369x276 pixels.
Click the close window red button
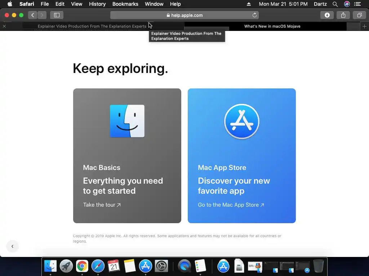click(7, 15)
